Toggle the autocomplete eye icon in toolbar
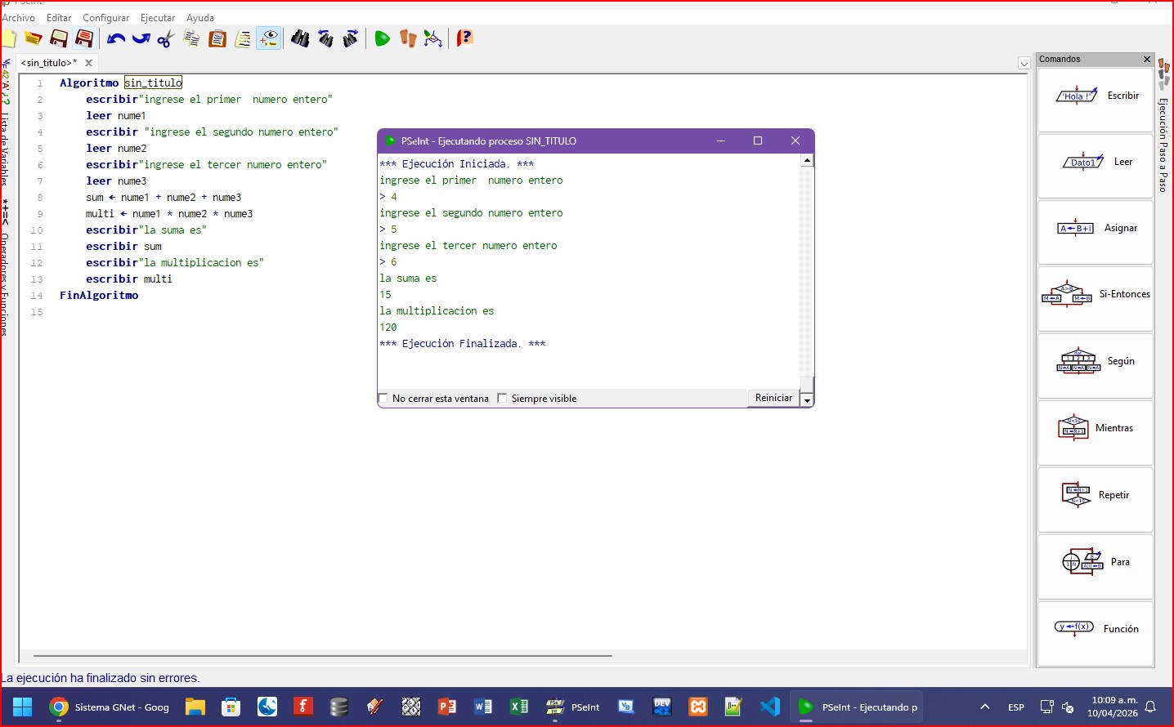Viewport: 1174px width, 727px height. pyautogui.click(x=269, y=38)
